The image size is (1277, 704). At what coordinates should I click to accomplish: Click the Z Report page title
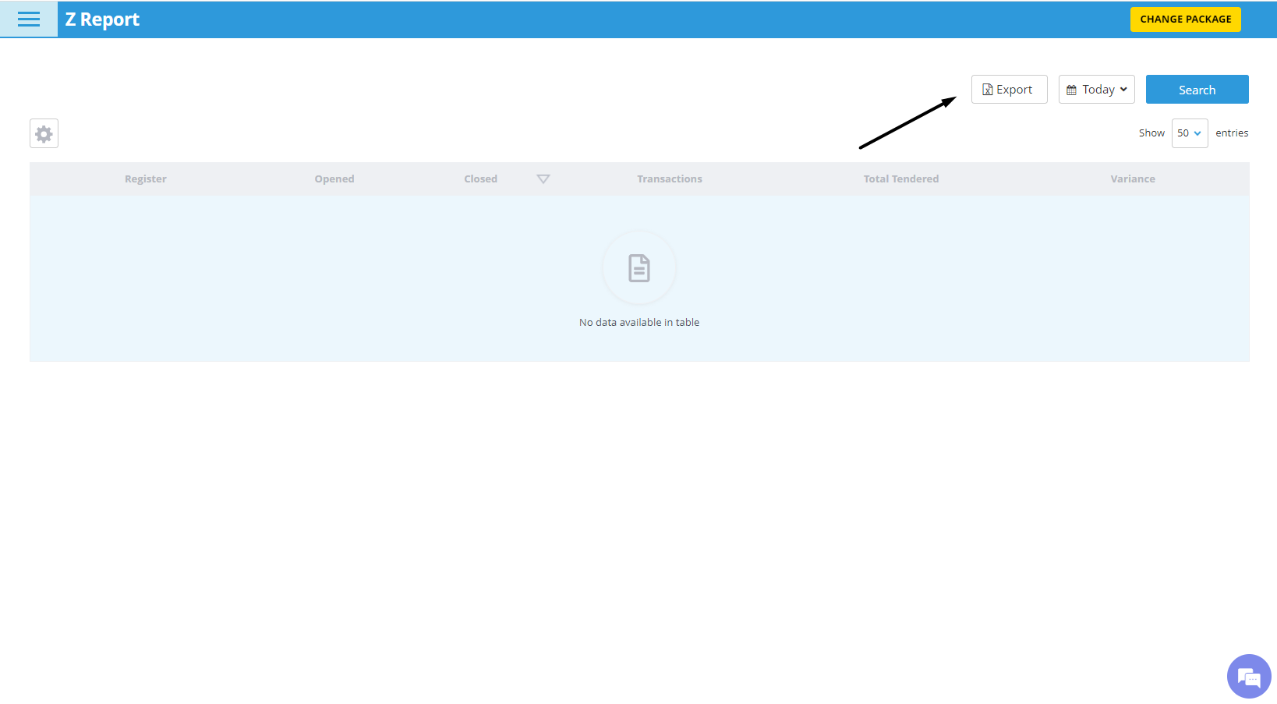102,19
